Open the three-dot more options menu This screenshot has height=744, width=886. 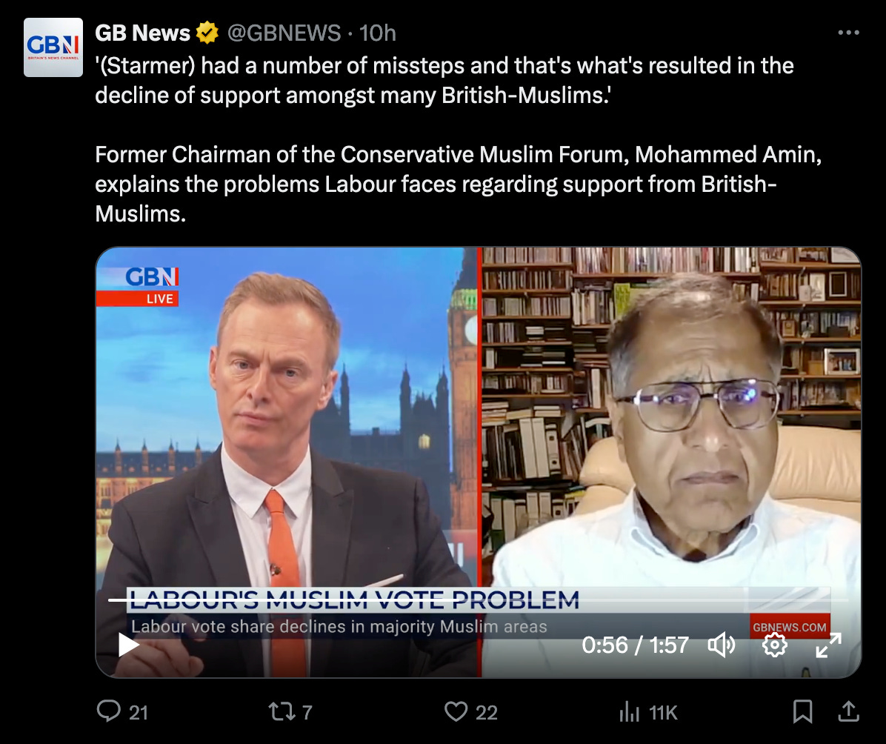tap(849, 33)
